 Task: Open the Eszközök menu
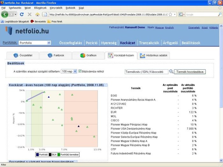tap(70, 8)
